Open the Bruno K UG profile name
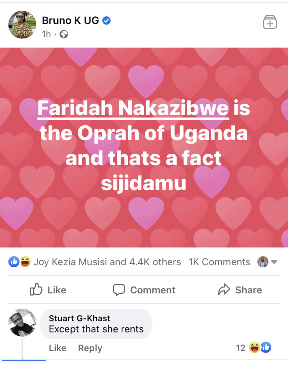This screenshot has height=365, width=288. (x=70, y=20)
